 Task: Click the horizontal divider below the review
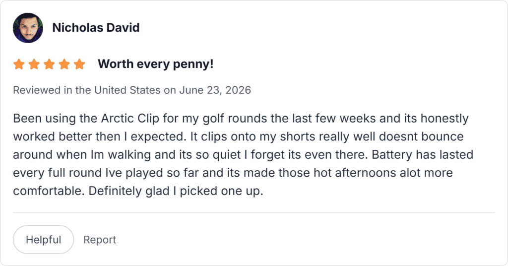(254, 213)
